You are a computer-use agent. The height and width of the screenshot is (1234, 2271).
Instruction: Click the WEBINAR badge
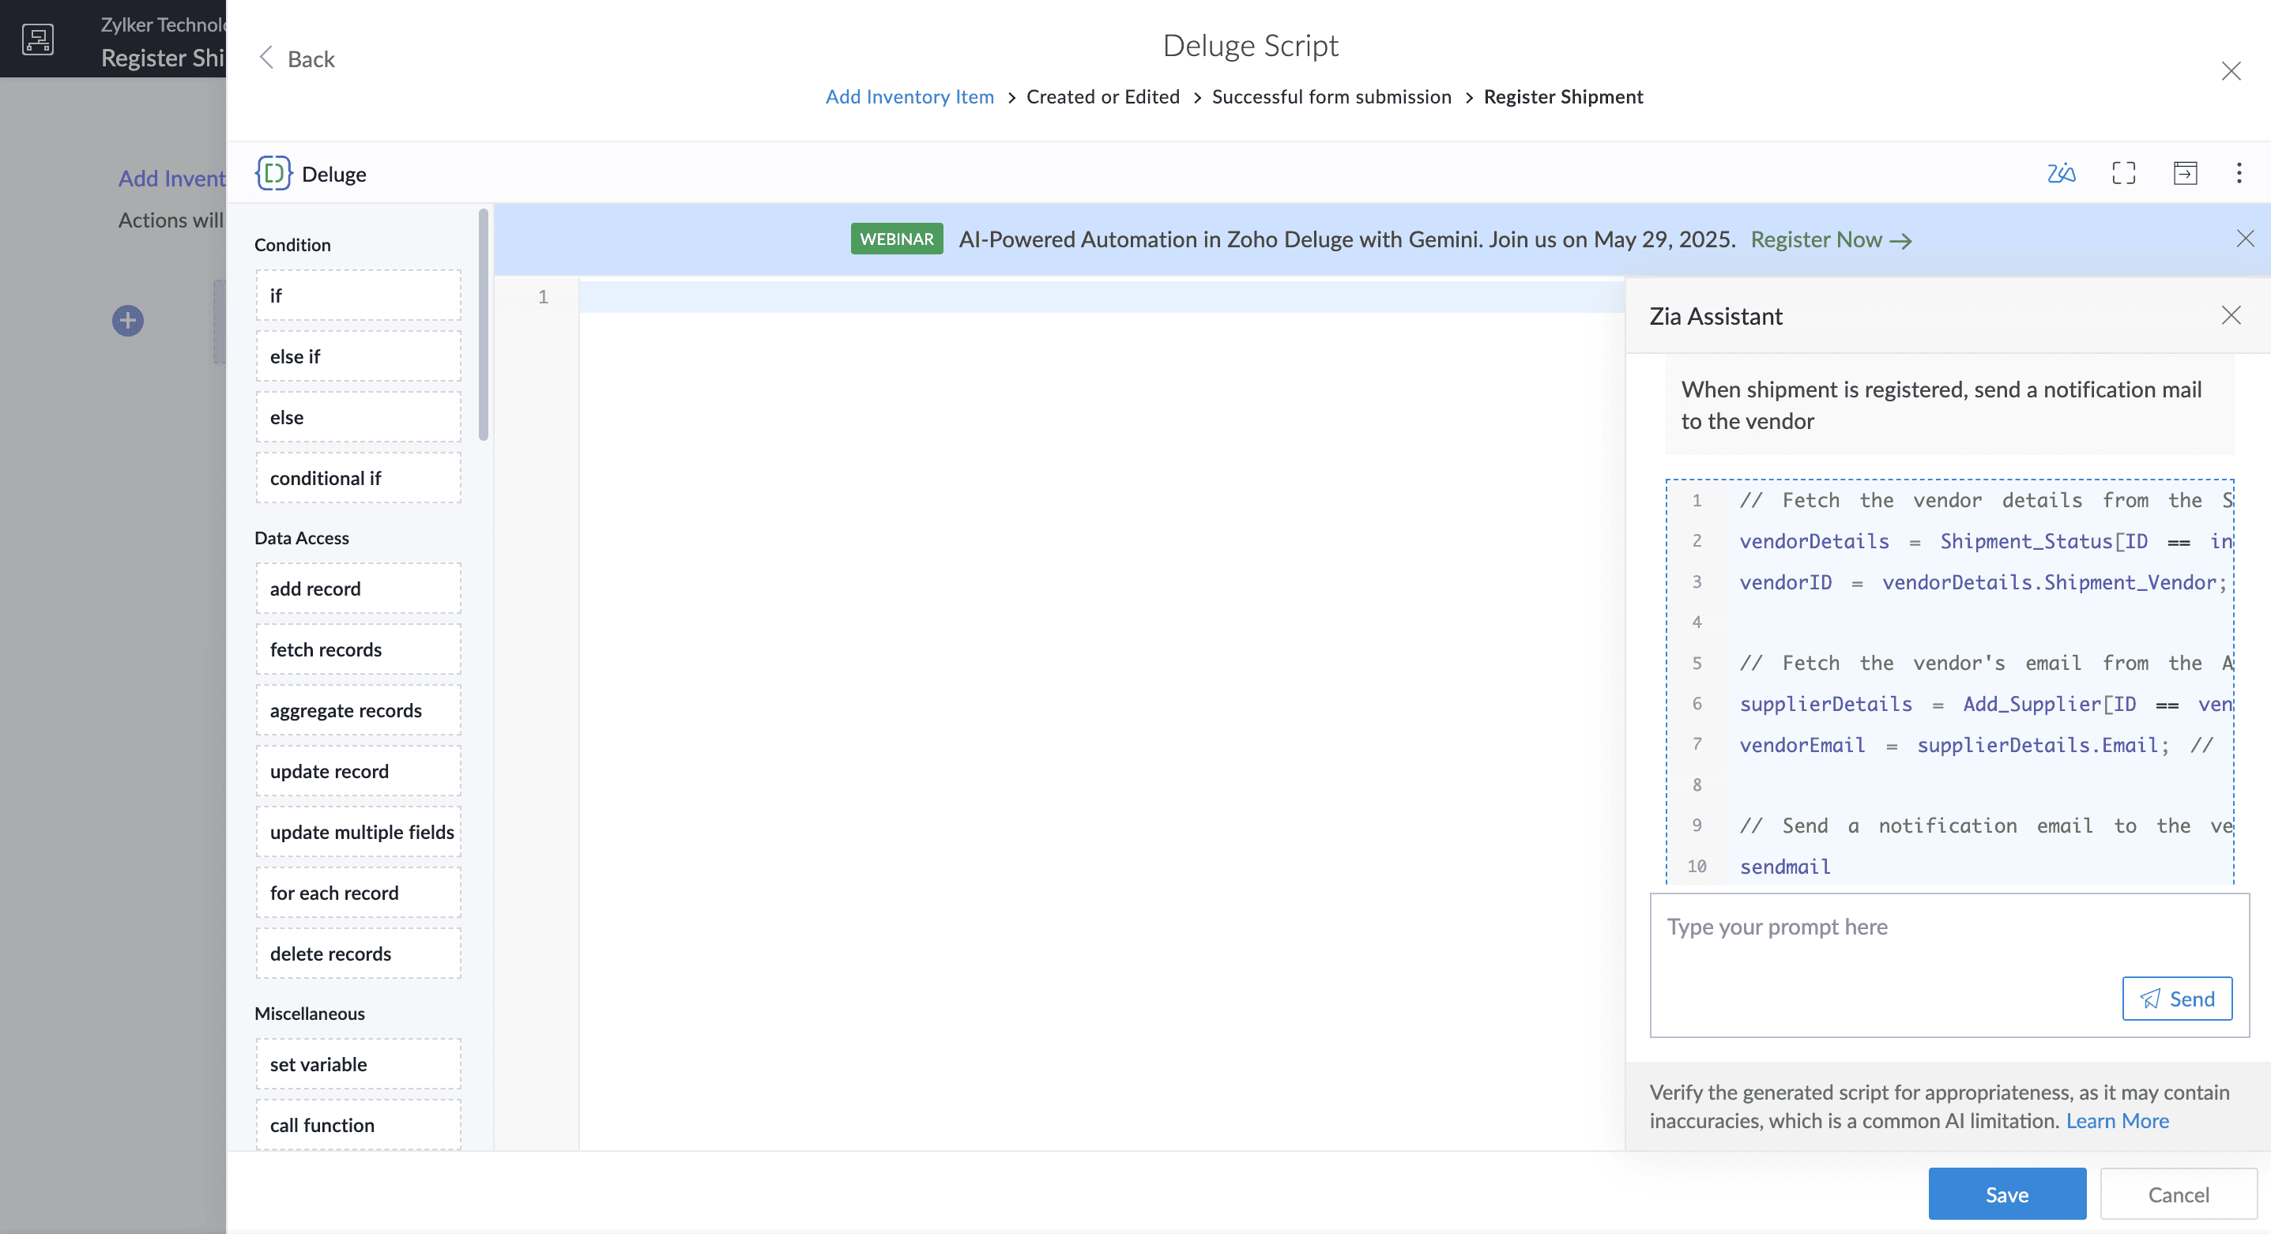(x=896, y=239)
